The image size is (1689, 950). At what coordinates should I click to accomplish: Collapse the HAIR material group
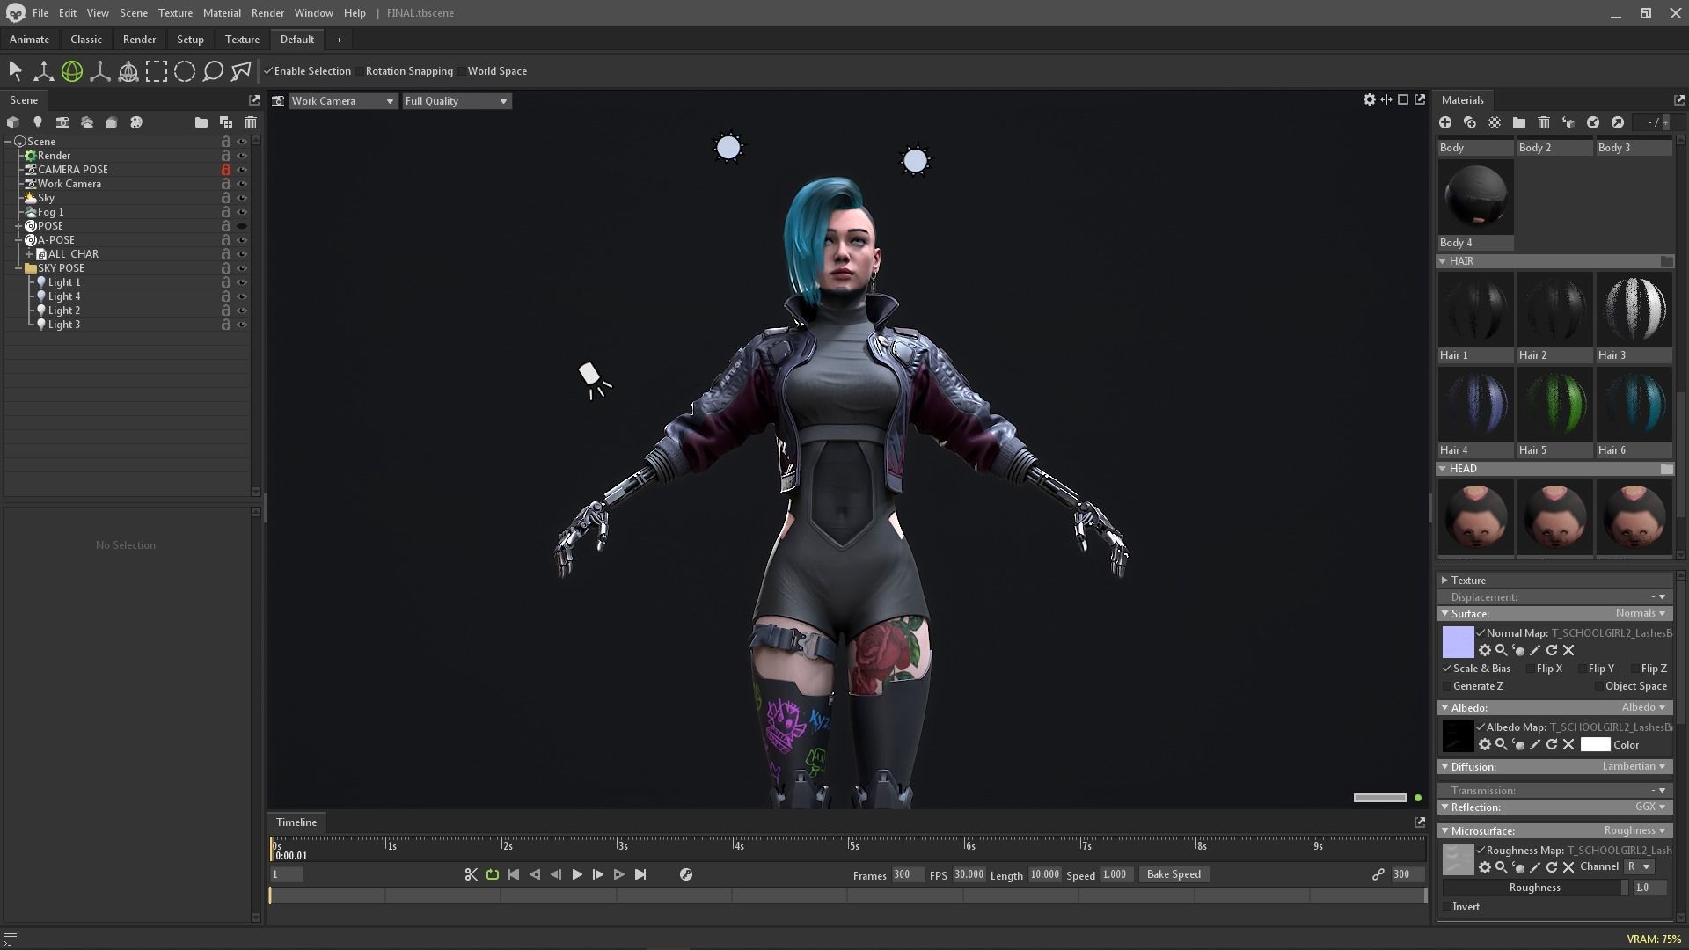[1443, 261]
